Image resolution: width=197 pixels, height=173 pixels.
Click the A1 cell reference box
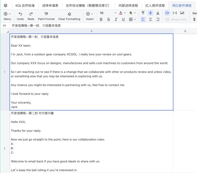pos(5,26)
